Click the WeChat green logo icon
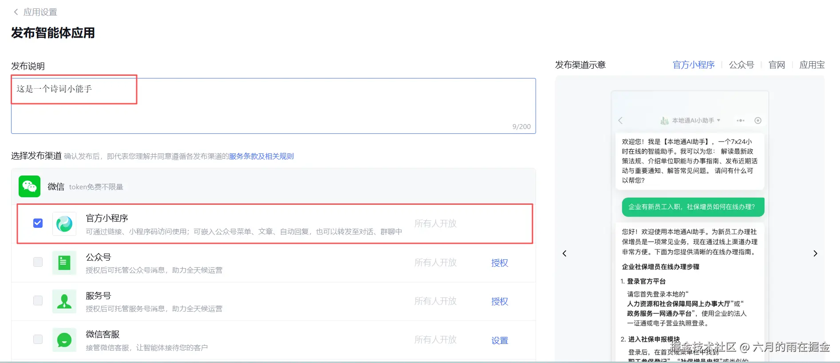Viewport: 840px width, 363px height. tap(29, 186)
